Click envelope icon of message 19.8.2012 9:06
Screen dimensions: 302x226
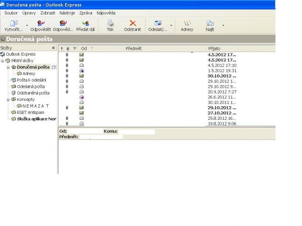tap(82, 123)
